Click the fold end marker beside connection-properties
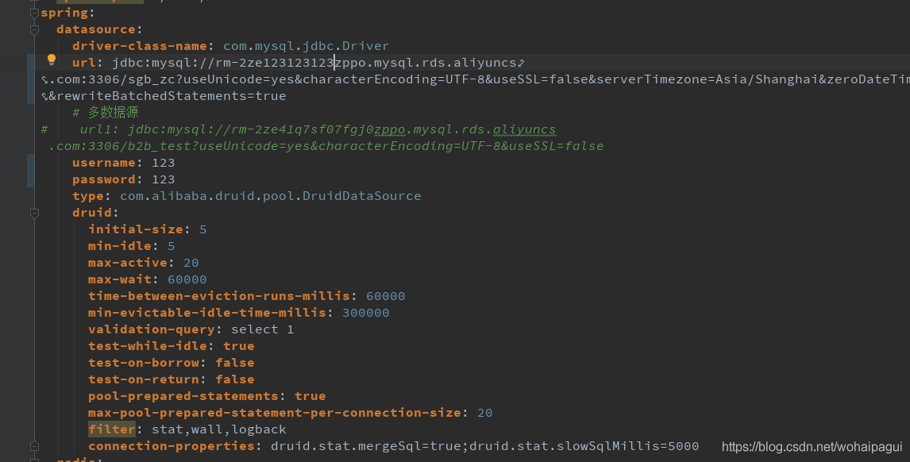 tap(34, 446)
